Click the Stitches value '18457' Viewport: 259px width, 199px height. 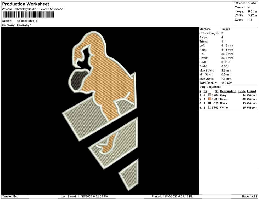[252, 3]
